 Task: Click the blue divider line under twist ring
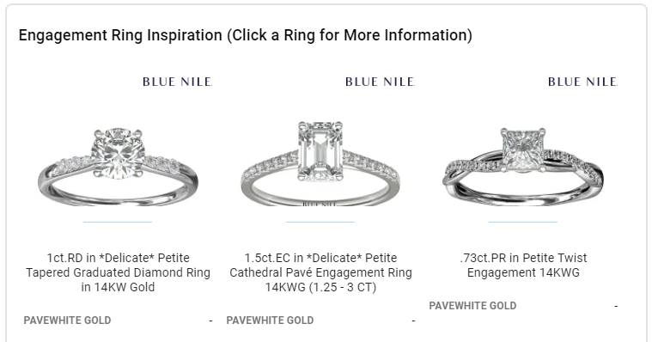523,223
